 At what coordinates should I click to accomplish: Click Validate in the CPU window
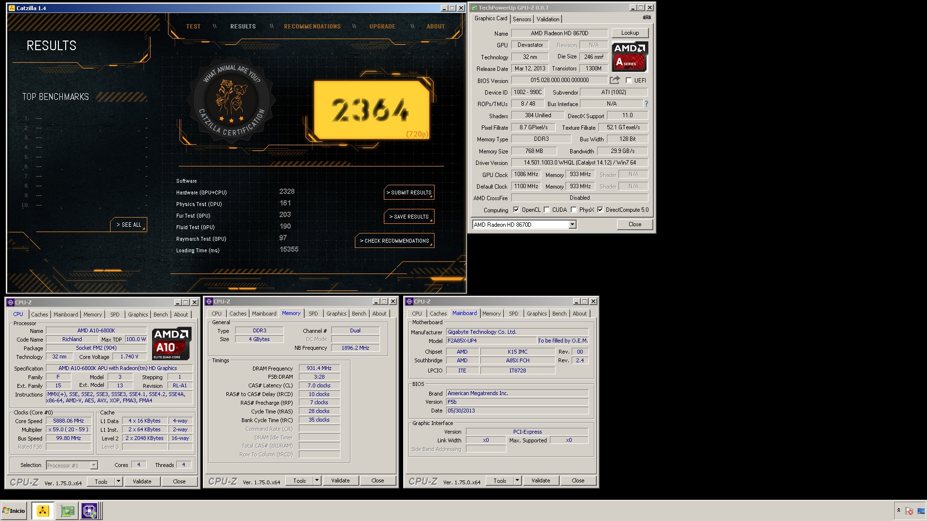tap(142, 481)
